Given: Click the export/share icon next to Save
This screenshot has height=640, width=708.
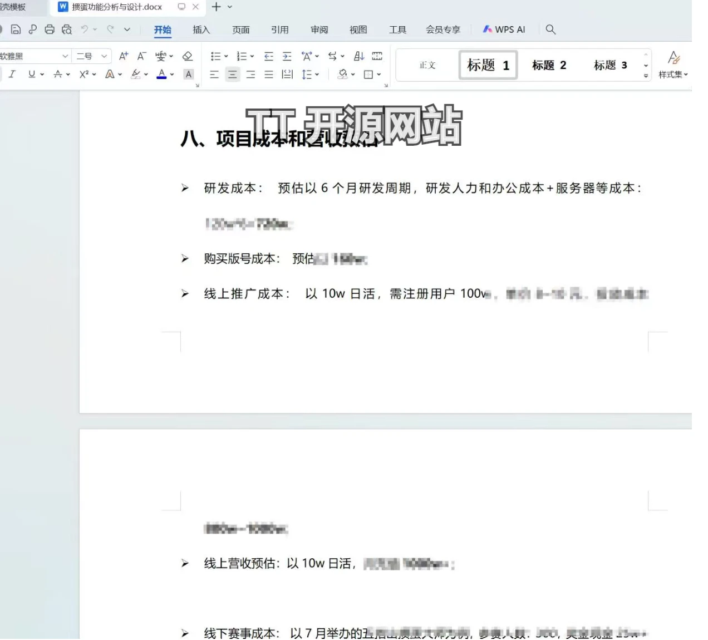Looking at the screenshot, I should pos(33,29).
